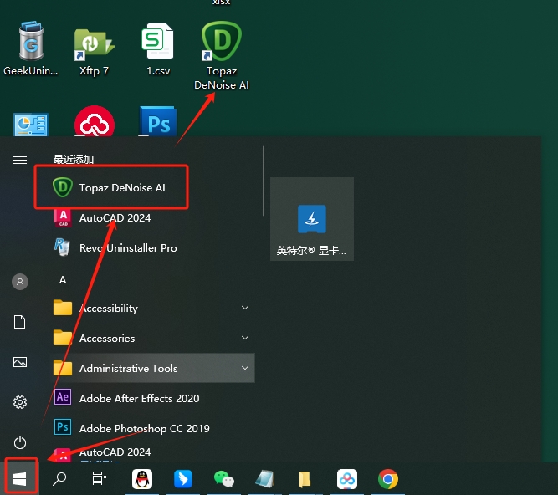
Task: Open the red cloud desktop icon
Action: pyautogui.click(x=95, y=121)
